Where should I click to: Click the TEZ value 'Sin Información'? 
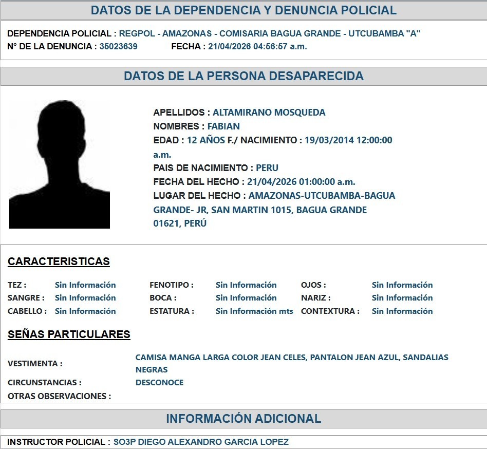coord(85,285)
